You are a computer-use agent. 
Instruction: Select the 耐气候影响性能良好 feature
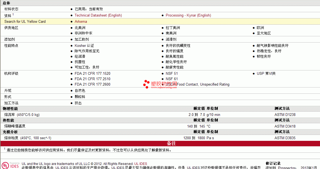pyautogui.click(x=273, y=45)
